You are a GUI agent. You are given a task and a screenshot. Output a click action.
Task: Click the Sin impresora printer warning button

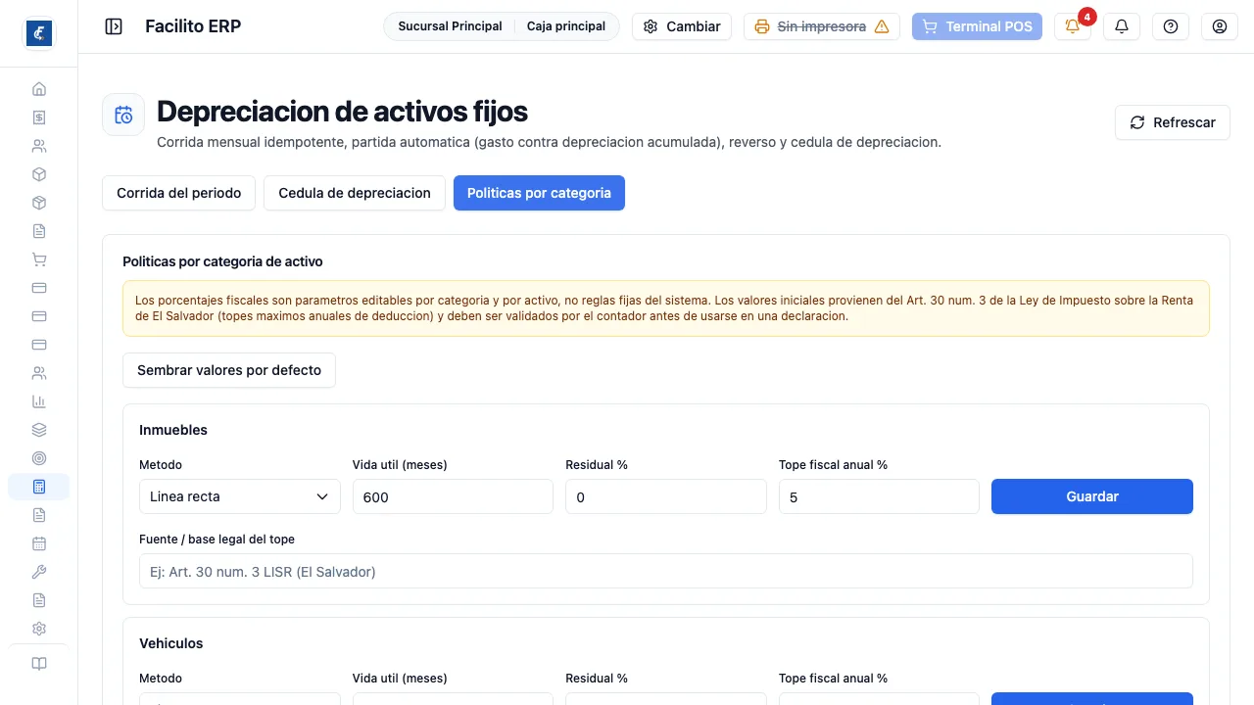[822, 26]
